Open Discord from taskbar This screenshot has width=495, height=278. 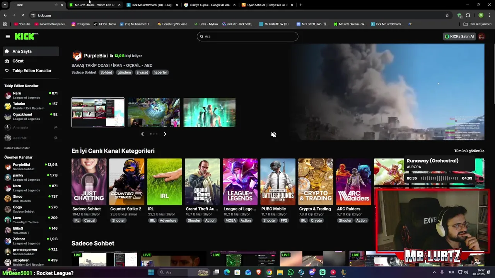(312, 272)
